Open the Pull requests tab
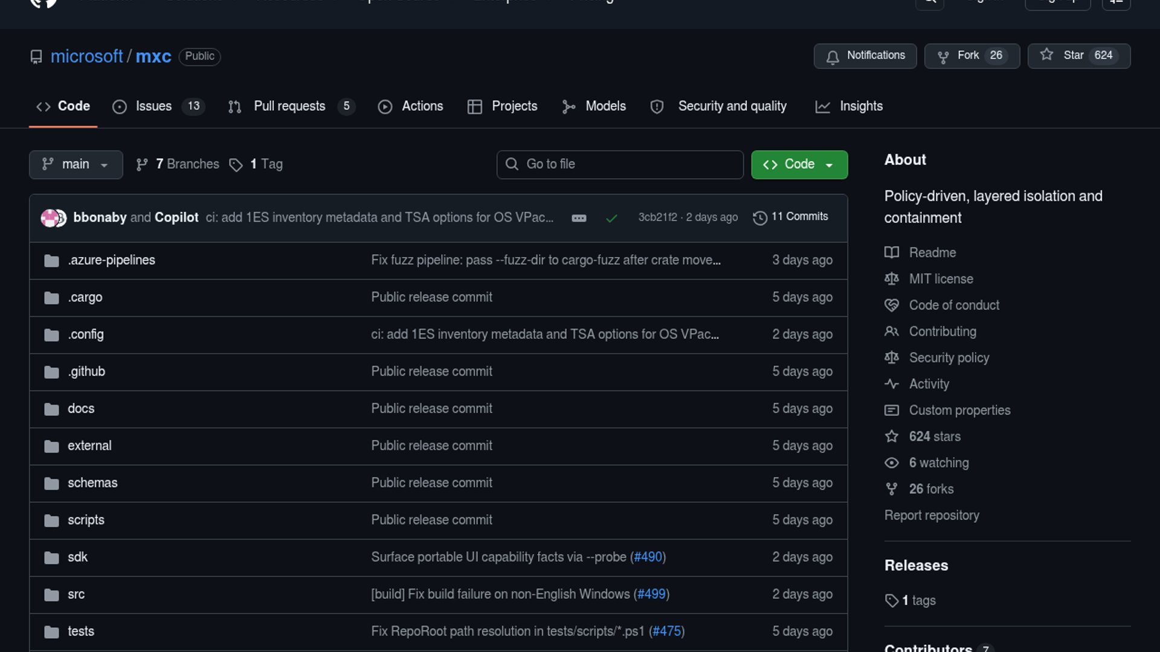The image size is (1160, 652). 291,106
